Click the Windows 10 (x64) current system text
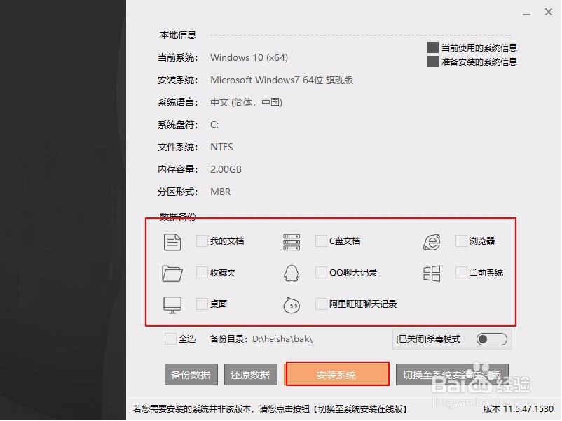Screen dimensions: 562x421 tap(249, 57)
